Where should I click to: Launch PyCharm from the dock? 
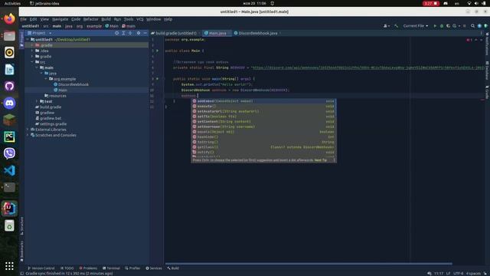pyautogui.click(x=9, y=136)
